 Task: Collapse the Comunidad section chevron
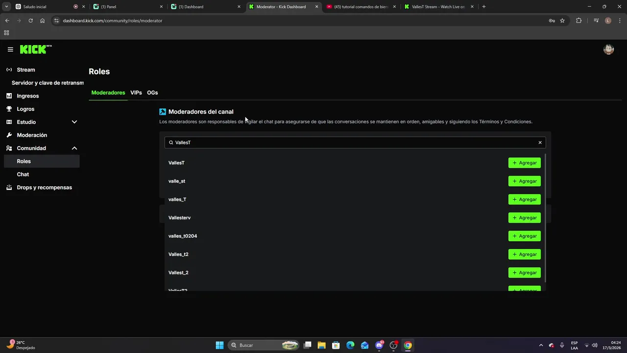point(74,148)
